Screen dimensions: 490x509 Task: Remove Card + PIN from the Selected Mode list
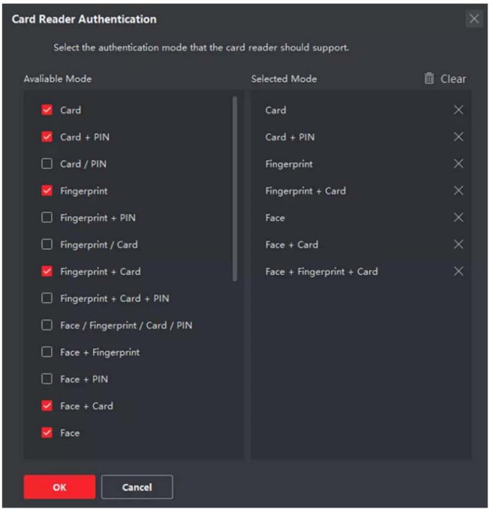click(x=458, y=136)
